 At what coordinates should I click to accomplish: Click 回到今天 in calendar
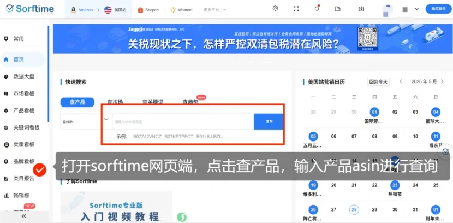[378, 82]
